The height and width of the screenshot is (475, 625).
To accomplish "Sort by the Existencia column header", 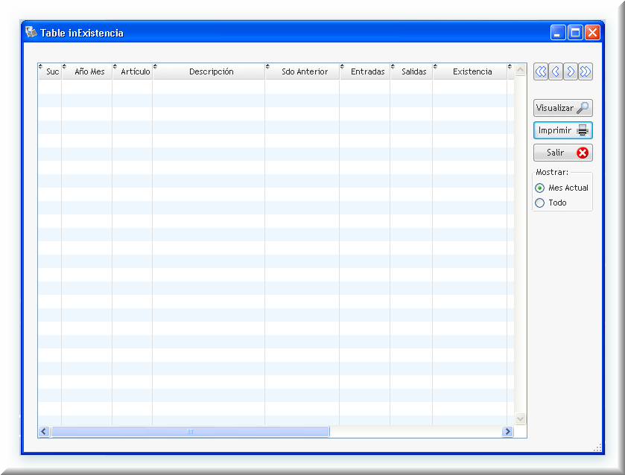I will [470, 71].
